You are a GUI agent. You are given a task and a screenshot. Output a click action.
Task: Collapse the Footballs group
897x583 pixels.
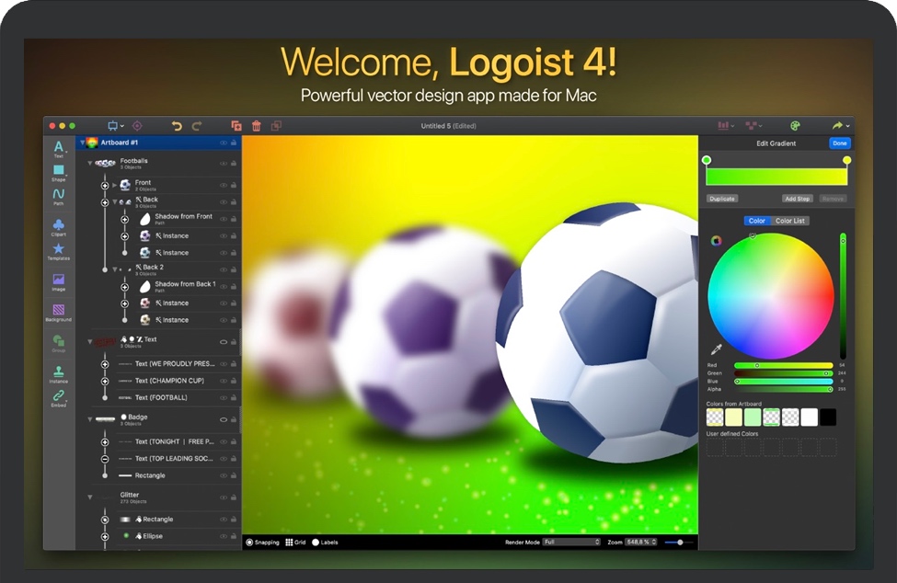coord(90,164)
